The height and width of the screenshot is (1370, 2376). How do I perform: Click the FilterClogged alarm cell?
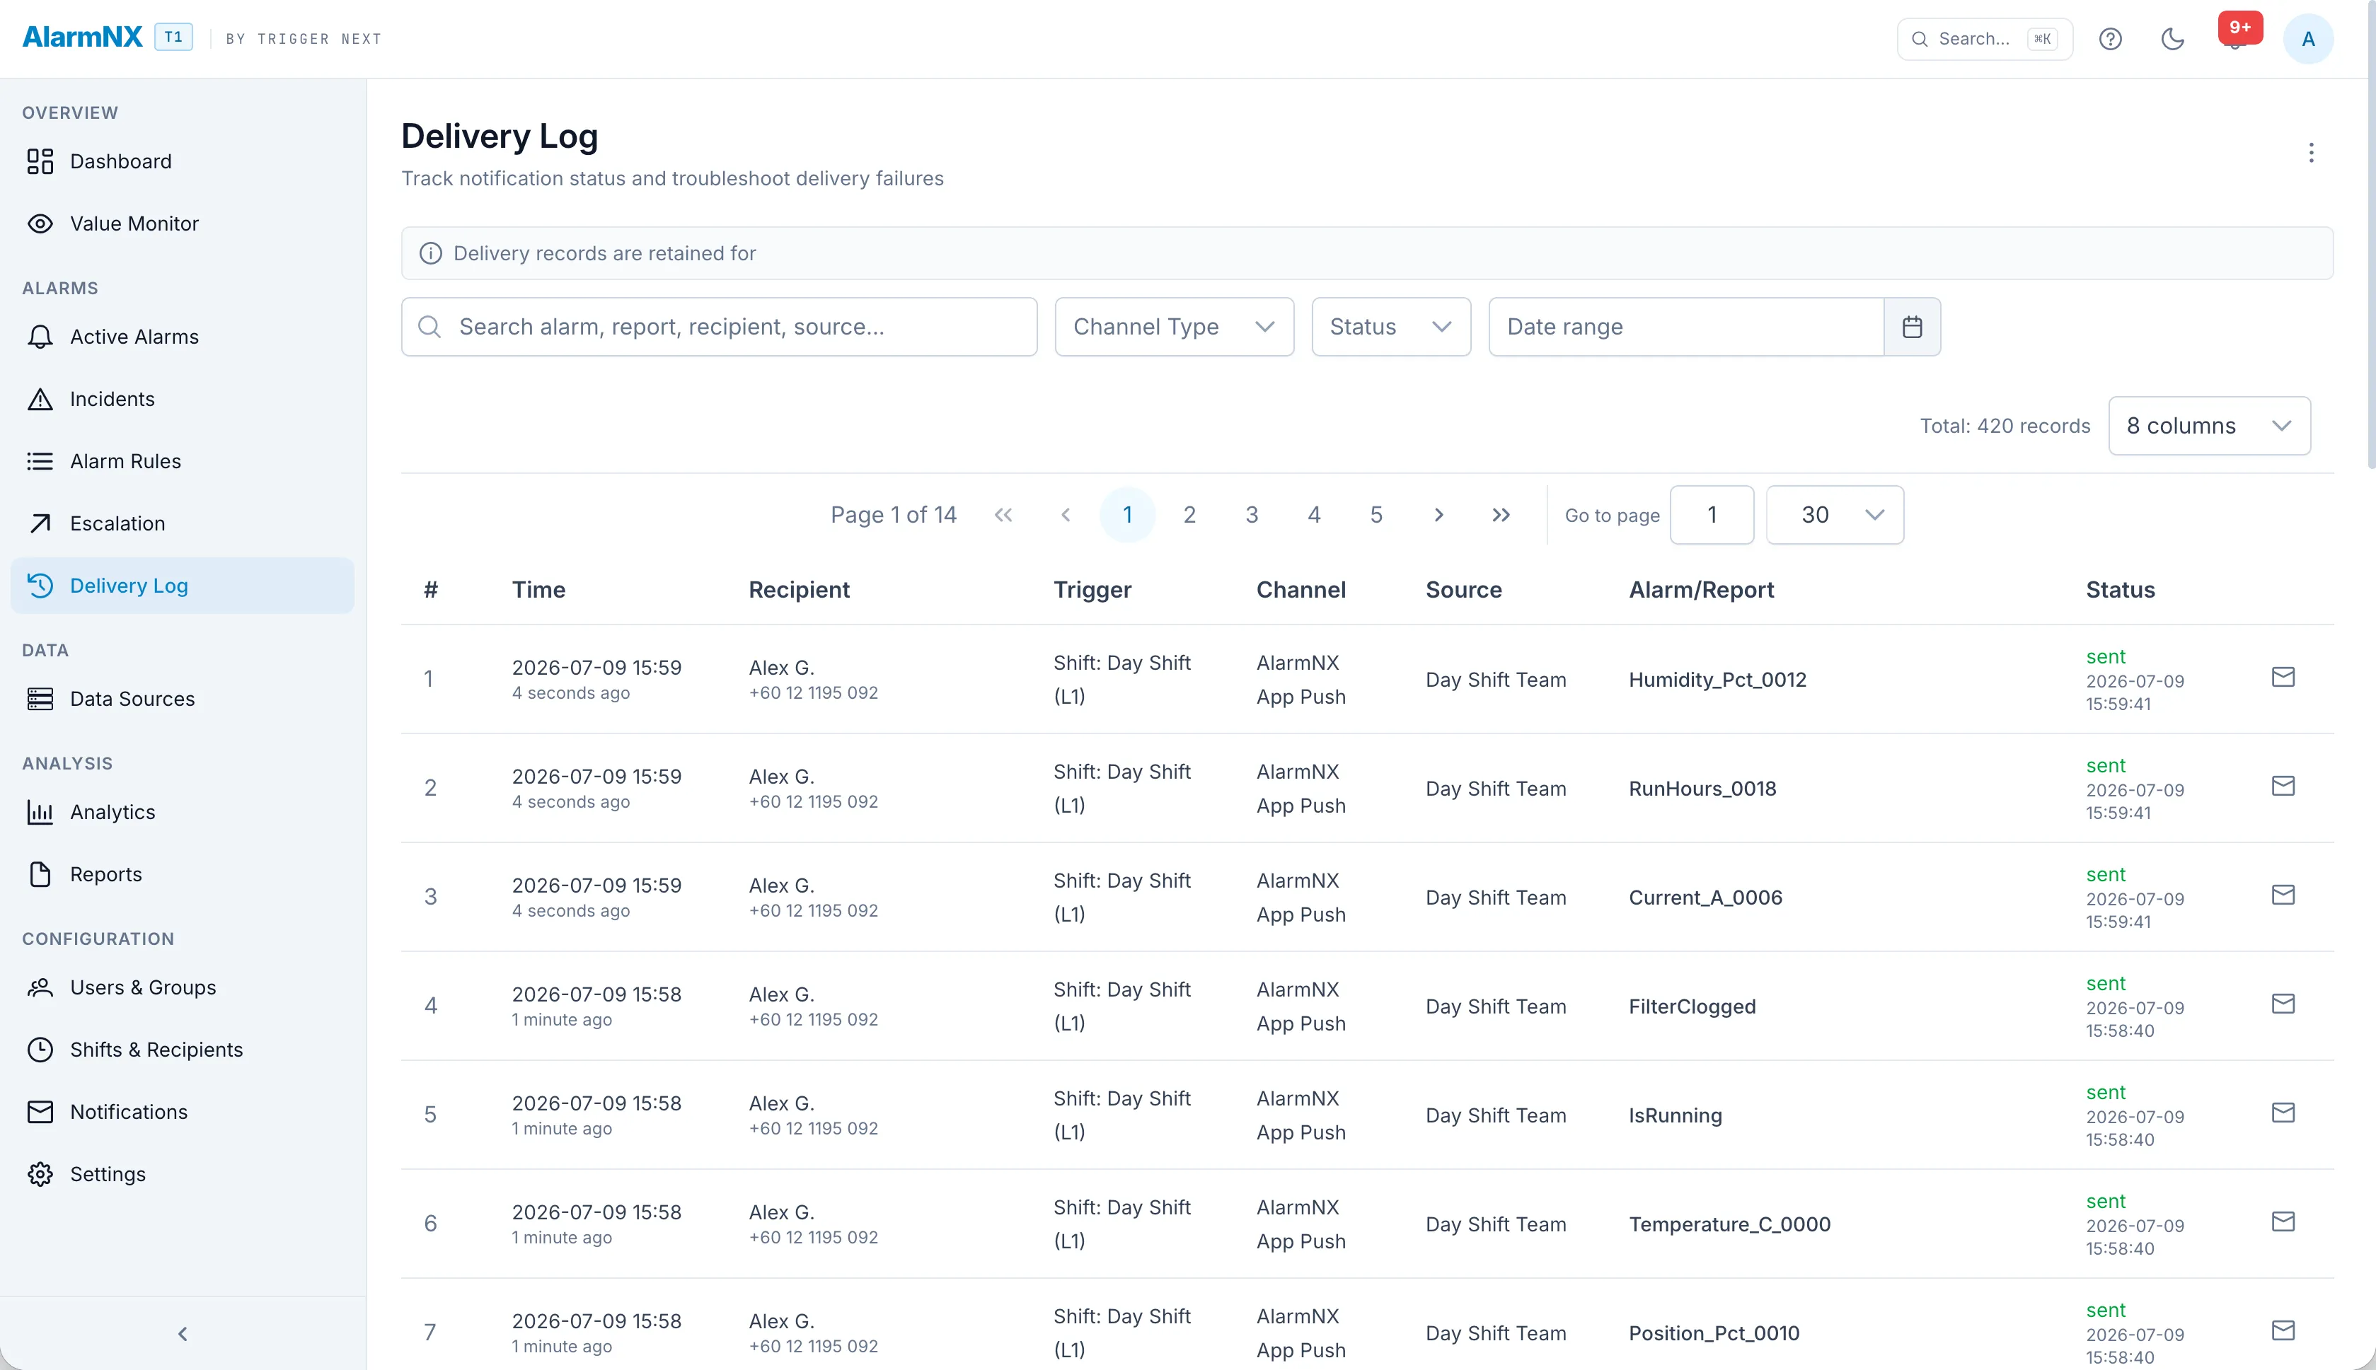pos(1692,1006)
